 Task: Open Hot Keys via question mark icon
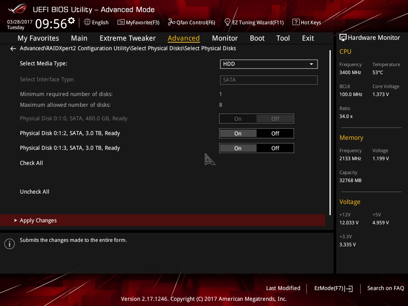295,22
